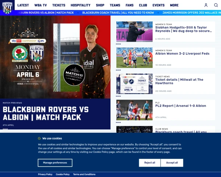Open the SHOP menu
This screenshot has width=221, height=177.
pyautogui.click(x=100, y=5)
